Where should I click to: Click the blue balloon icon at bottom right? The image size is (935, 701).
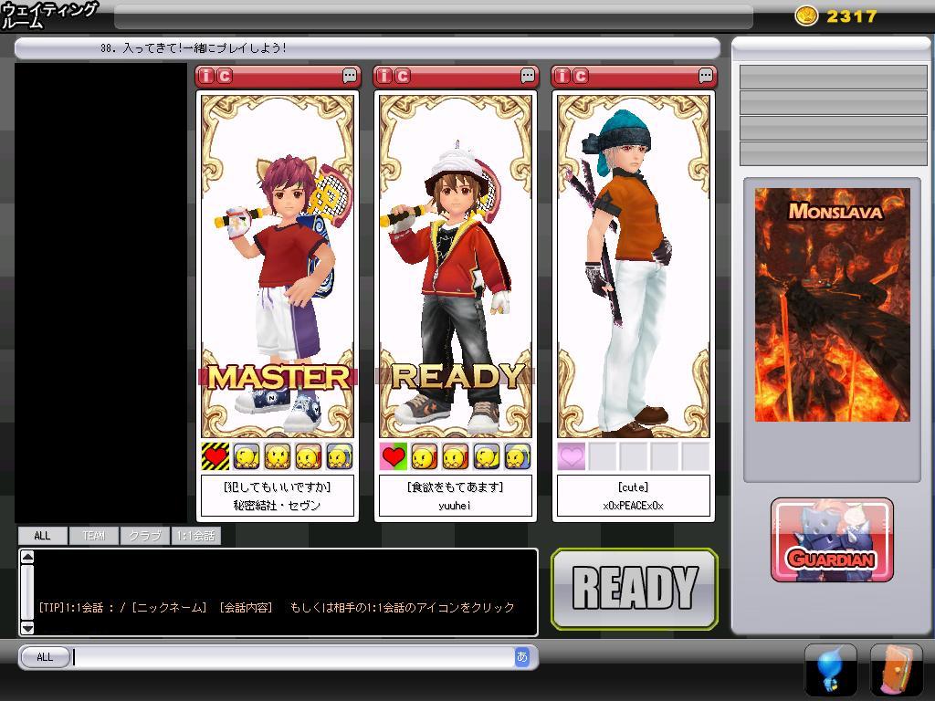tap(830, 671)
